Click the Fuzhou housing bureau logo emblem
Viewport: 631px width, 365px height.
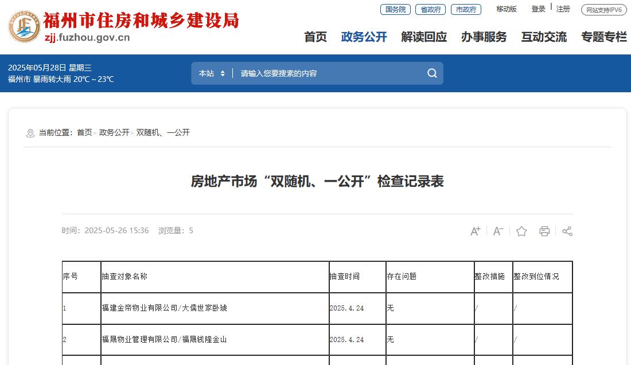pyautogui.click(x=25, y=26)
